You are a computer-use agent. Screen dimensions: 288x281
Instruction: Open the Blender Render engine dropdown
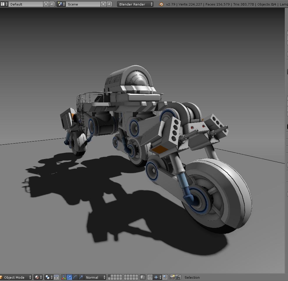(x=135, y=4)
